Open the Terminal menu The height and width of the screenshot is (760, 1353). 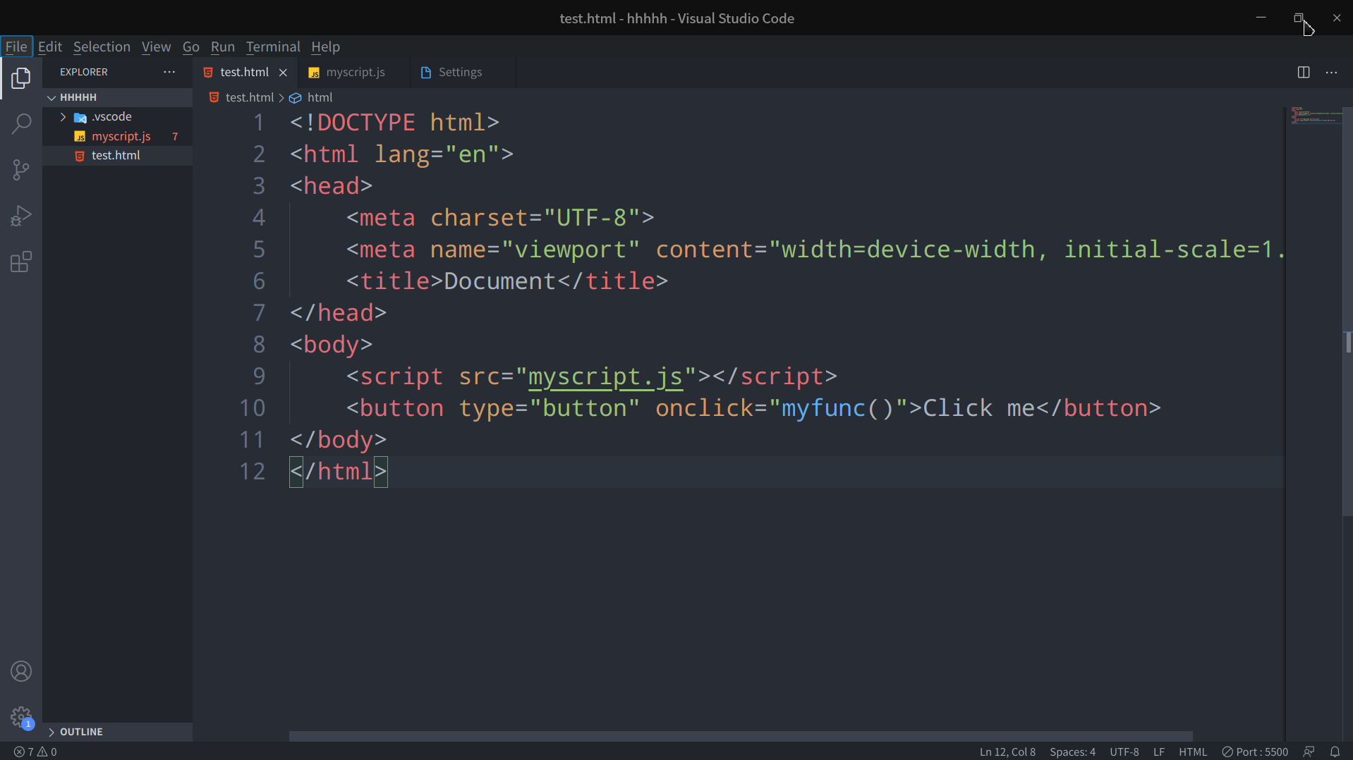tap(273, 47)
